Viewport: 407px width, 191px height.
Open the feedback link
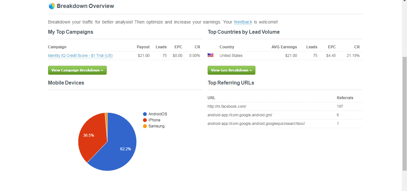point(243,22)
